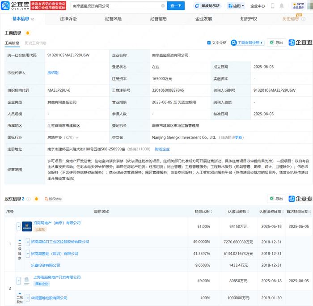The height and width of the screenshot is (306, 313).
Task: Open the mobile phone icon in the header
Action: 272,6
